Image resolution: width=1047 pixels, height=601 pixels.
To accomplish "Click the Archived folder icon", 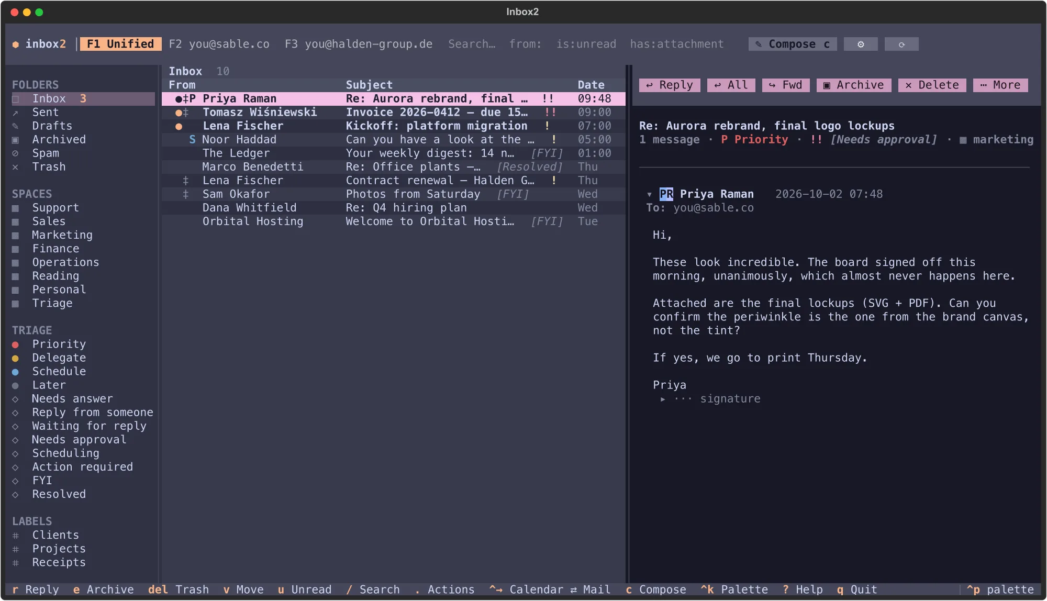I will click(16, 140).
